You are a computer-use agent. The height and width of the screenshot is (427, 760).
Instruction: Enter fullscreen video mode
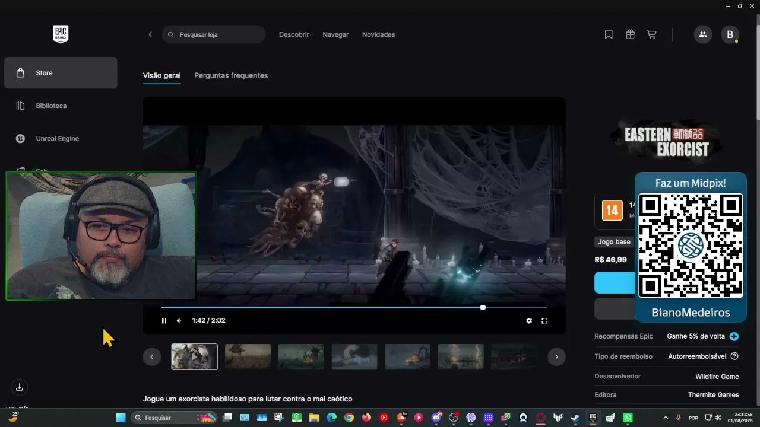pyautogui.click(x=544, y=321)
